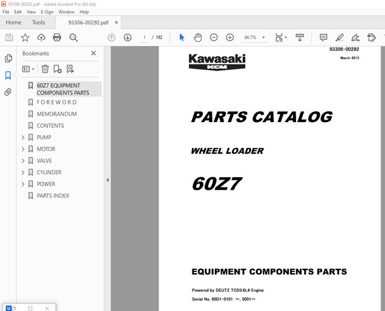This screenshot has width=385, height=311.
Task: Open the E-Sign menu
Action: pos(47,12)
